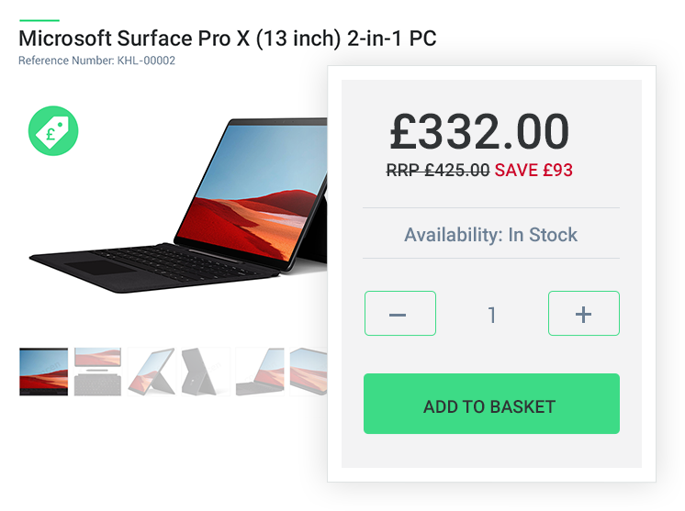The height and width of the screenshot is (511, 685).
Task: Add the Surface Pro X to basket
Action: coord(491,404)
